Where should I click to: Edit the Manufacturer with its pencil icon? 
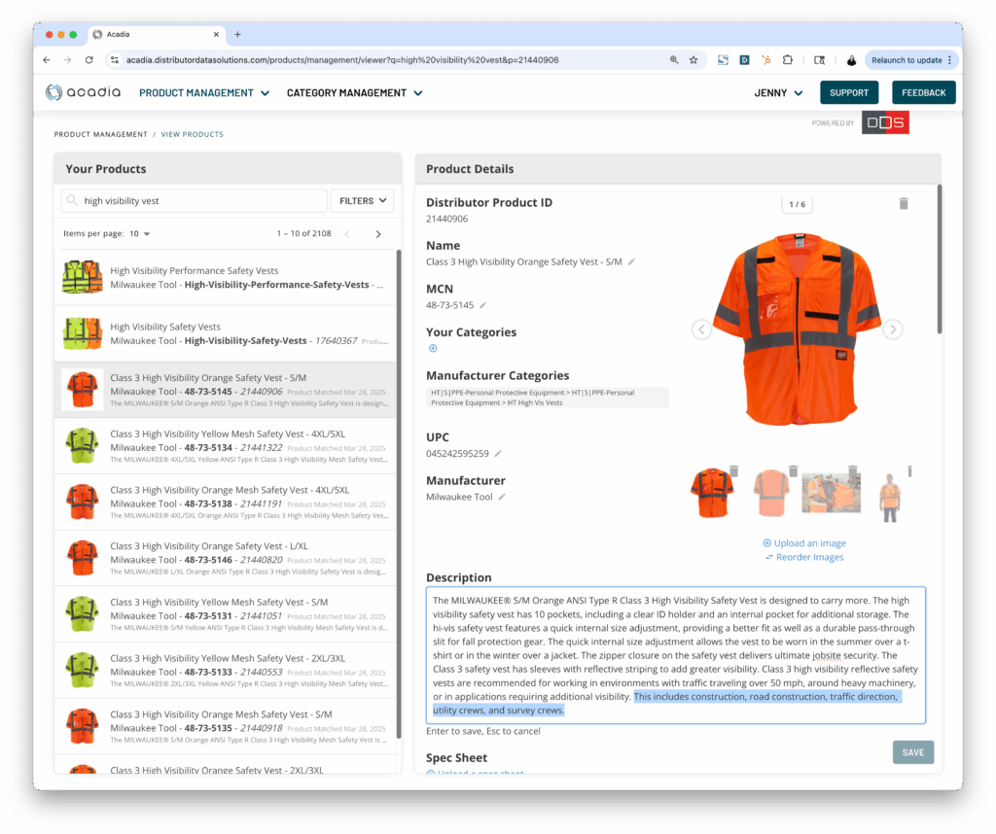[503, 497]
